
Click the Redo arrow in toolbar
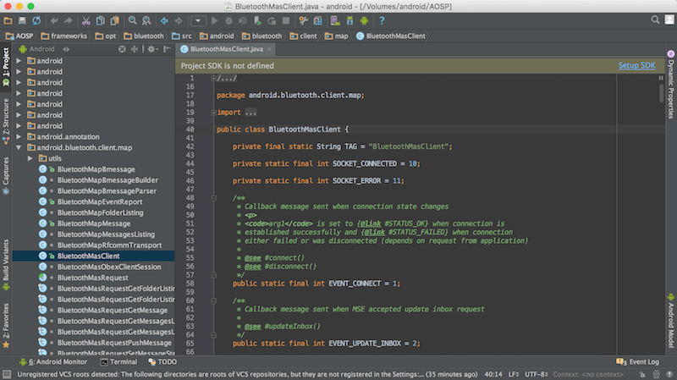click(x=69, y=20)
